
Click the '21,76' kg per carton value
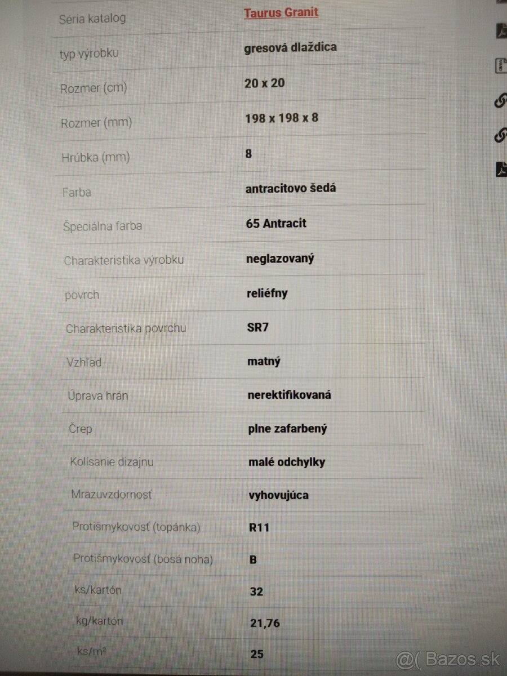(x=265, y=623)
